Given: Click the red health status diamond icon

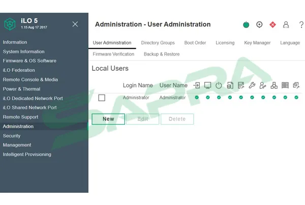Looking at the screenshot, I should 272,24.
